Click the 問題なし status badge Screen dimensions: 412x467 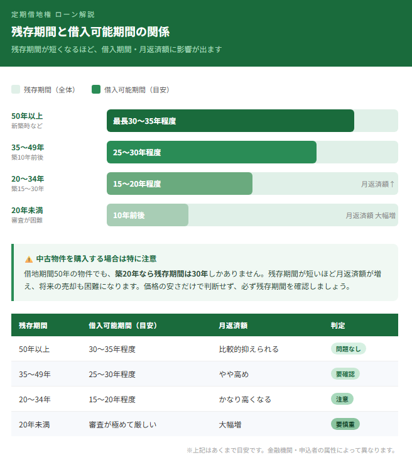click(348, 349)
